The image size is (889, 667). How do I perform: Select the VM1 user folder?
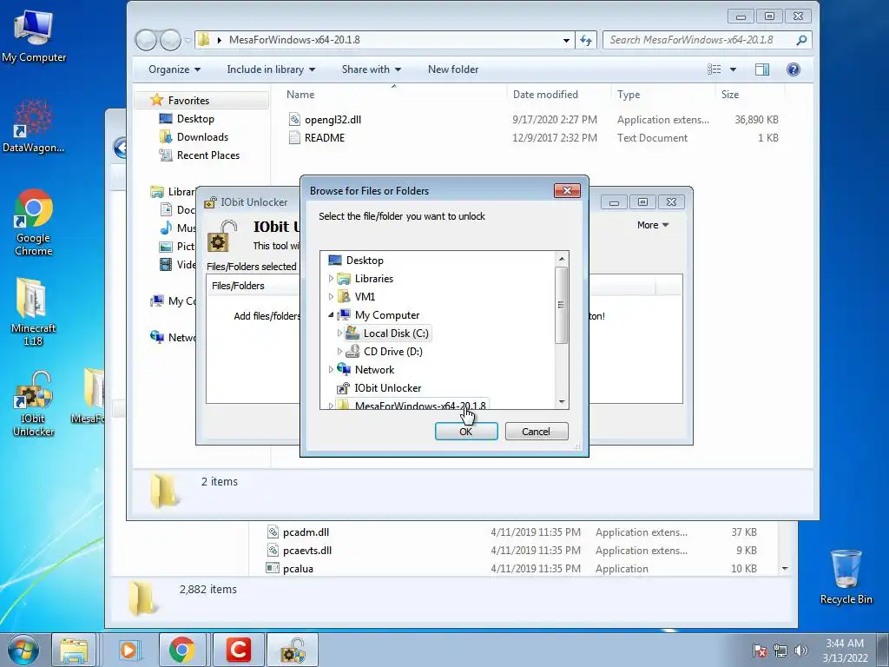click(x=365, y=297)
